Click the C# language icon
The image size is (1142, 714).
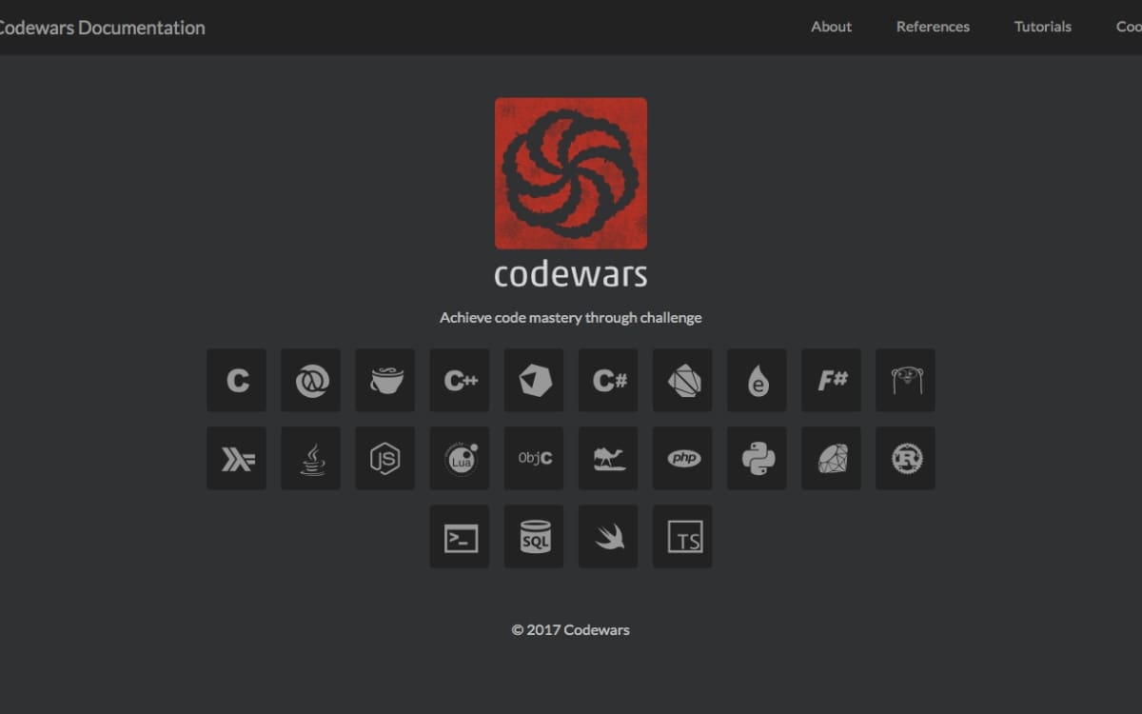pyautogui.click(x=607, y=380)
